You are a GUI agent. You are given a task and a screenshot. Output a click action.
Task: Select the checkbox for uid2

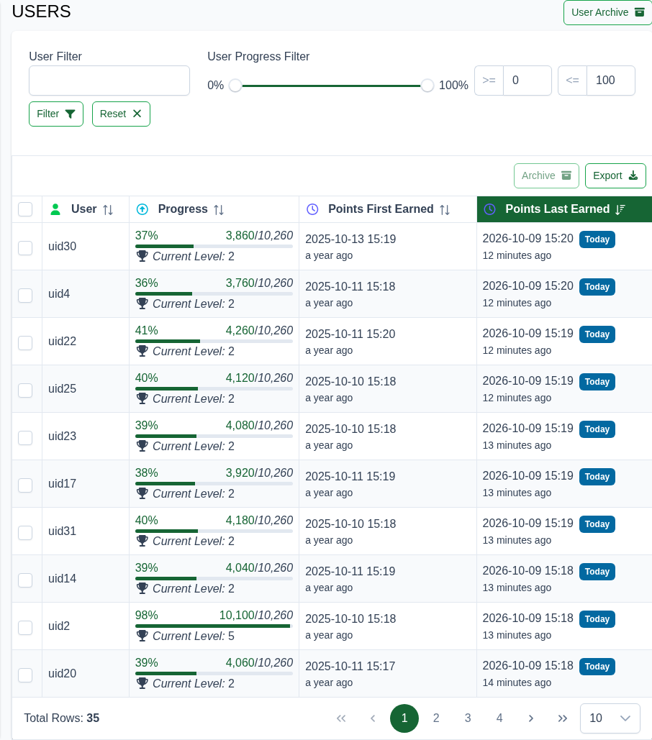pos(25,628)
